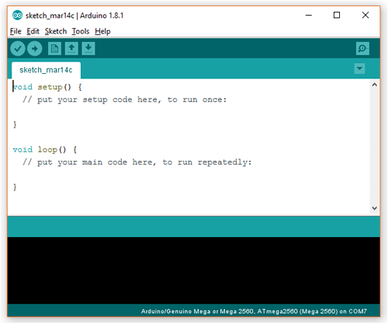
Task: Maximize the Arduino window
Action: [337, 16]
